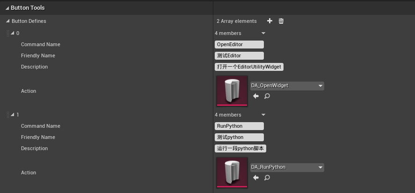Grab drag handle of array element 1
415x193 pixels.
pyautogui.click(x=8, y=115)
